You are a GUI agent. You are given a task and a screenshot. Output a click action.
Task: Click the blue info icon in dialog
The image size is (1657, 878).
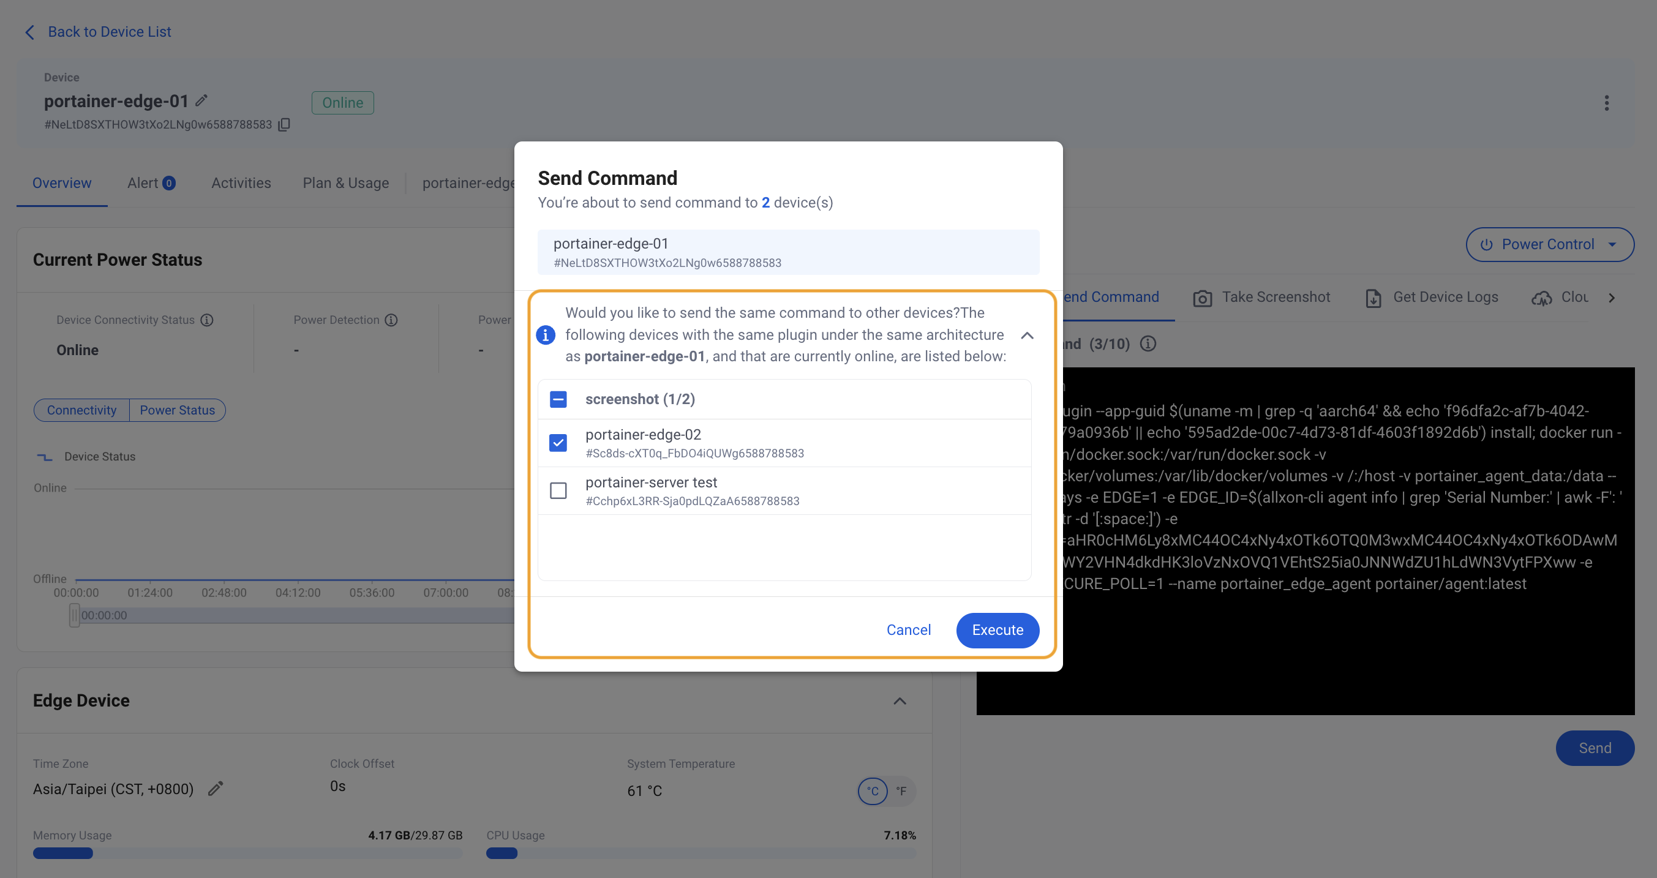pyautogui.click(x=546, y=334)
